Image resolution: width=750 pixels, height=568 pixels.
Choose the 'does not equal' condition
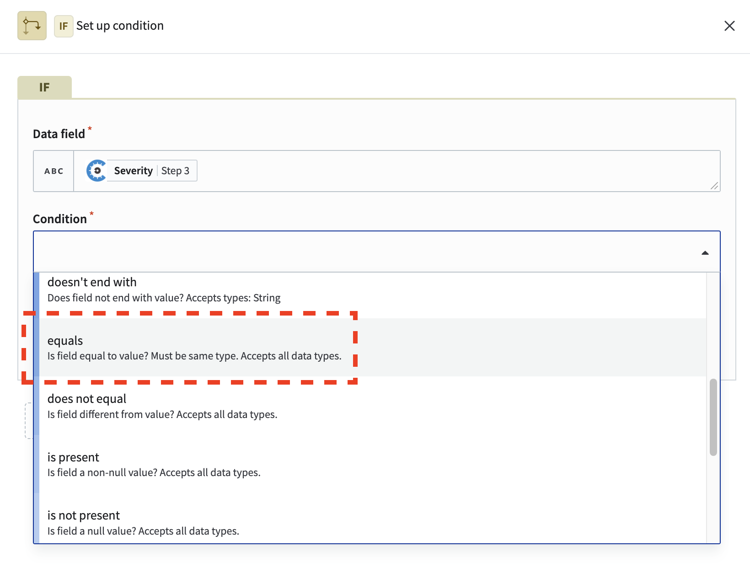[x=373, y=406]
